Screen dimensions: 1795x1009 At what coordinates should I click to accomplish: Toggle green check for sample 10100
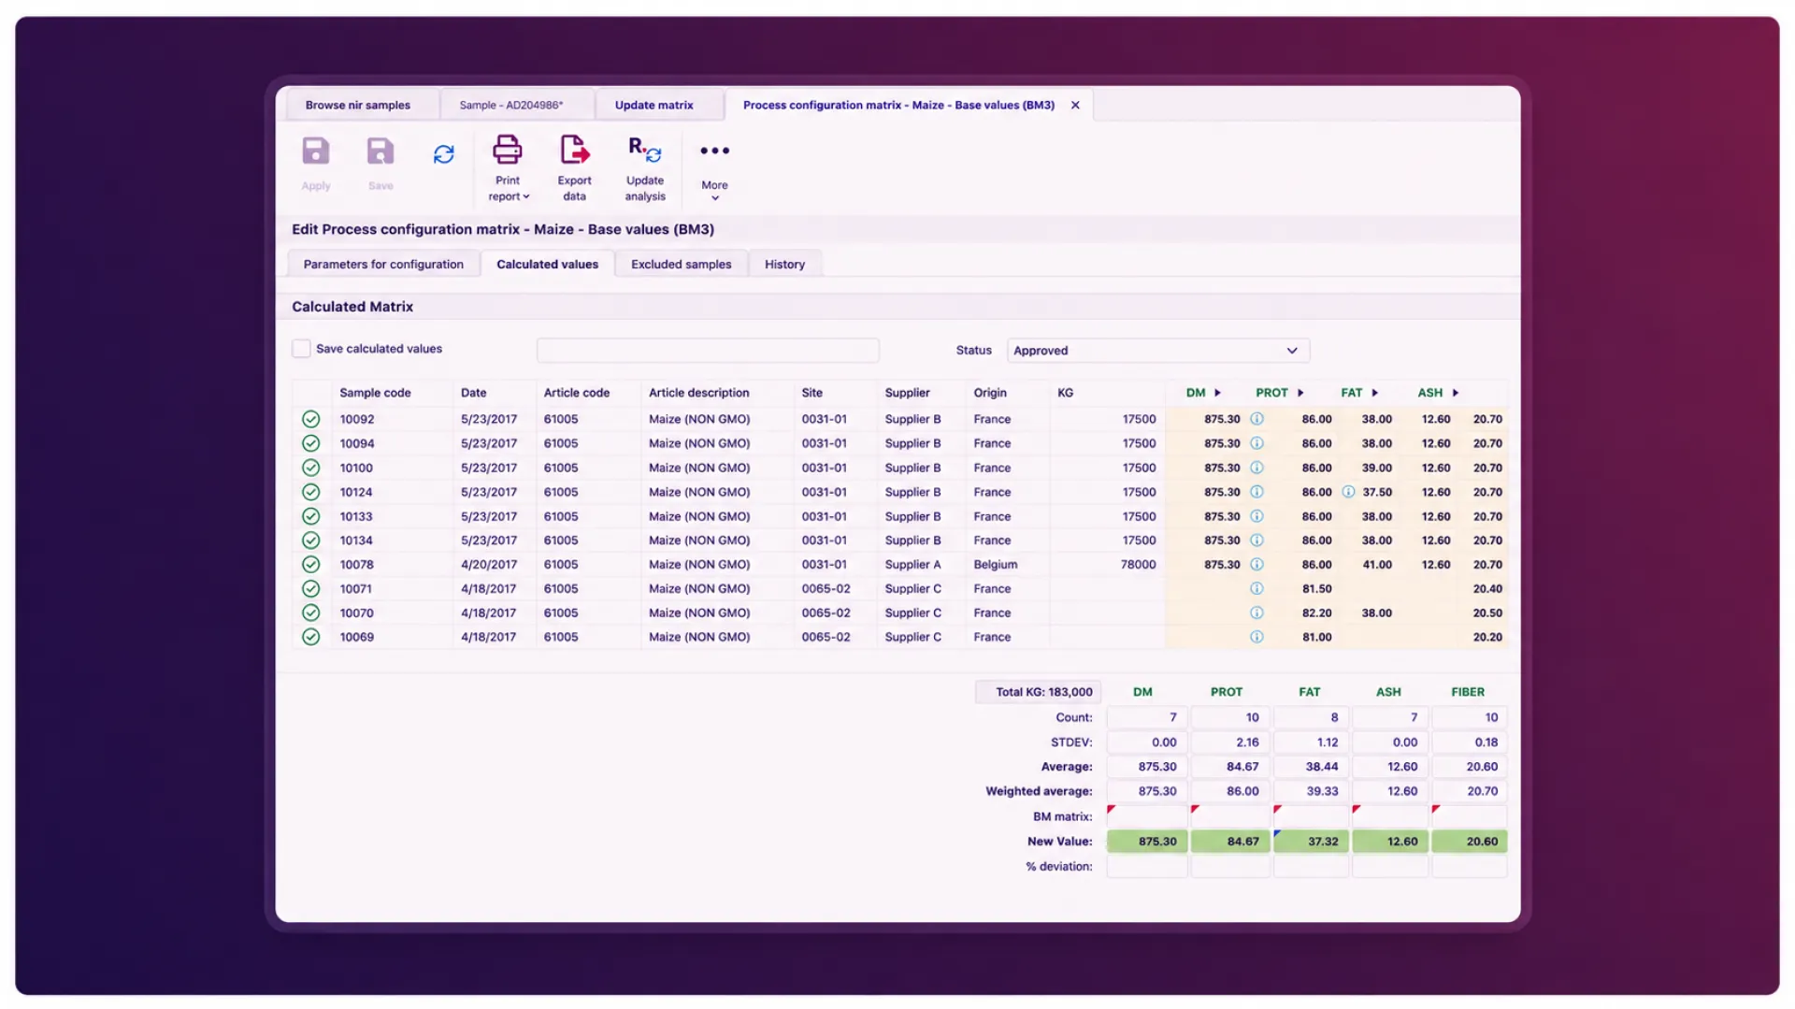[311, 468]
